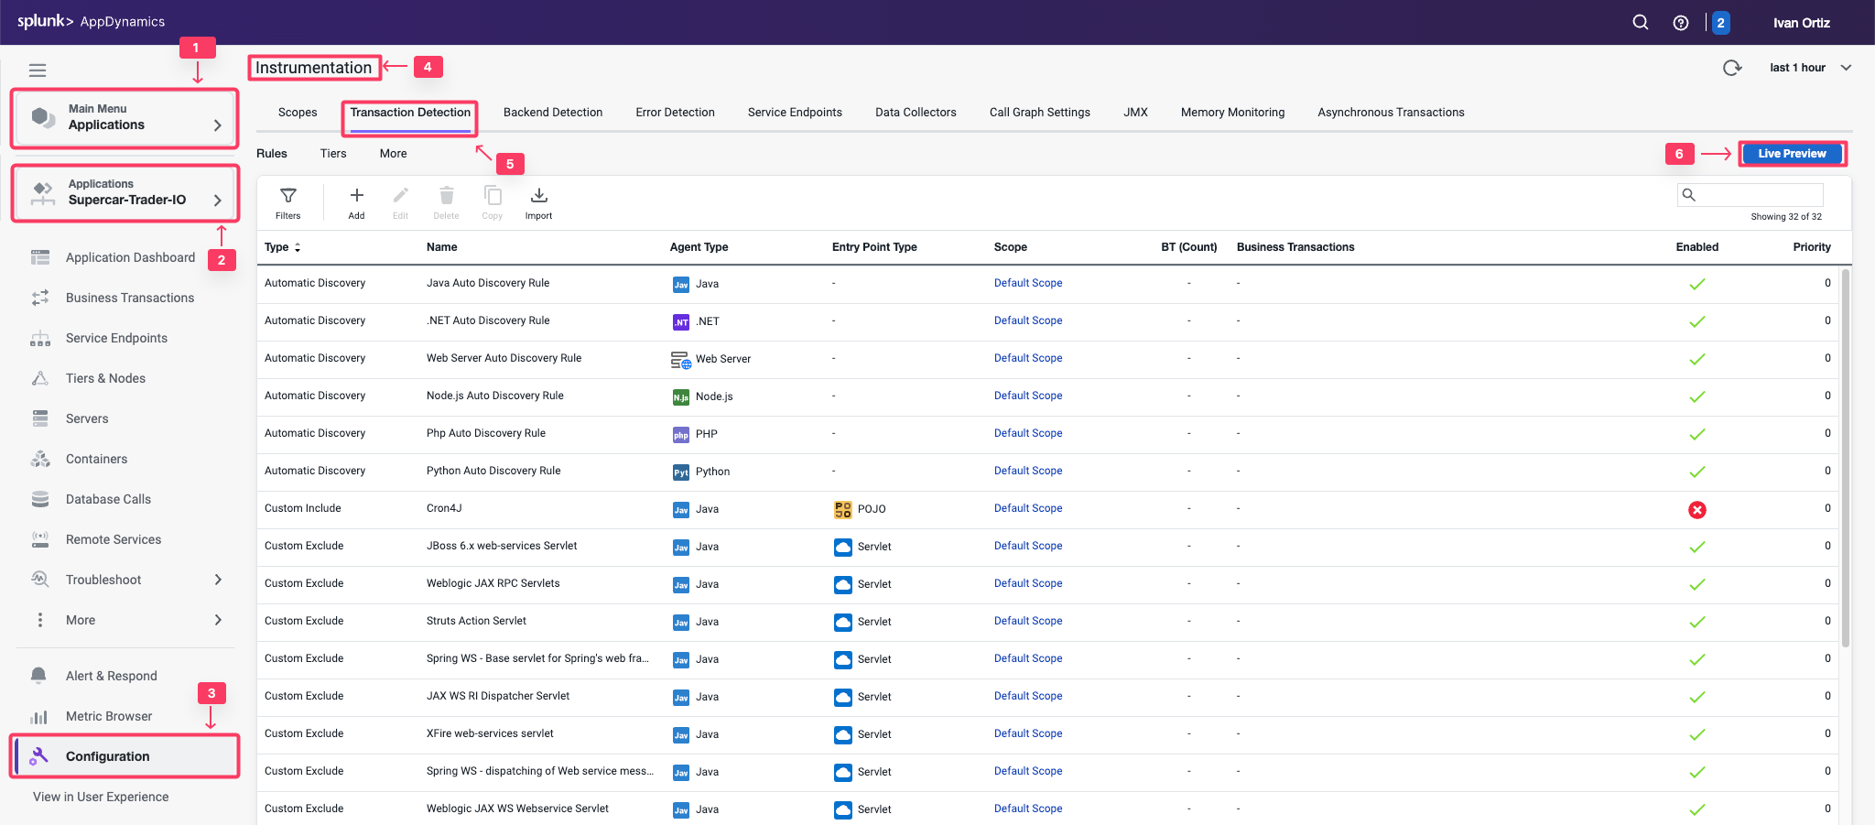The width and height of the screenshot is (1875, 825).
Task: Open the help question mark icon
Action: 1680,23
